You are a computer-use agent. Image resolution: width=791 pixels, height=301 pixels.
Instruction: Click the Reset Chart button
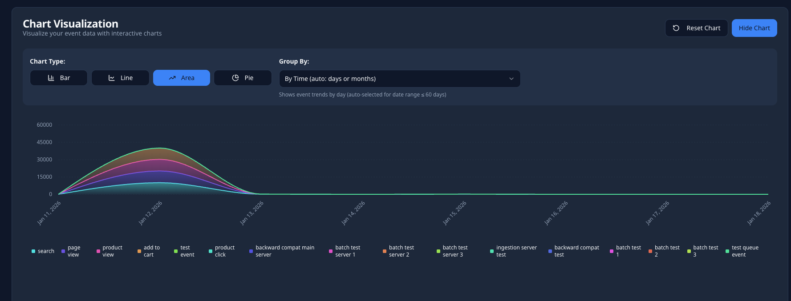696,28
